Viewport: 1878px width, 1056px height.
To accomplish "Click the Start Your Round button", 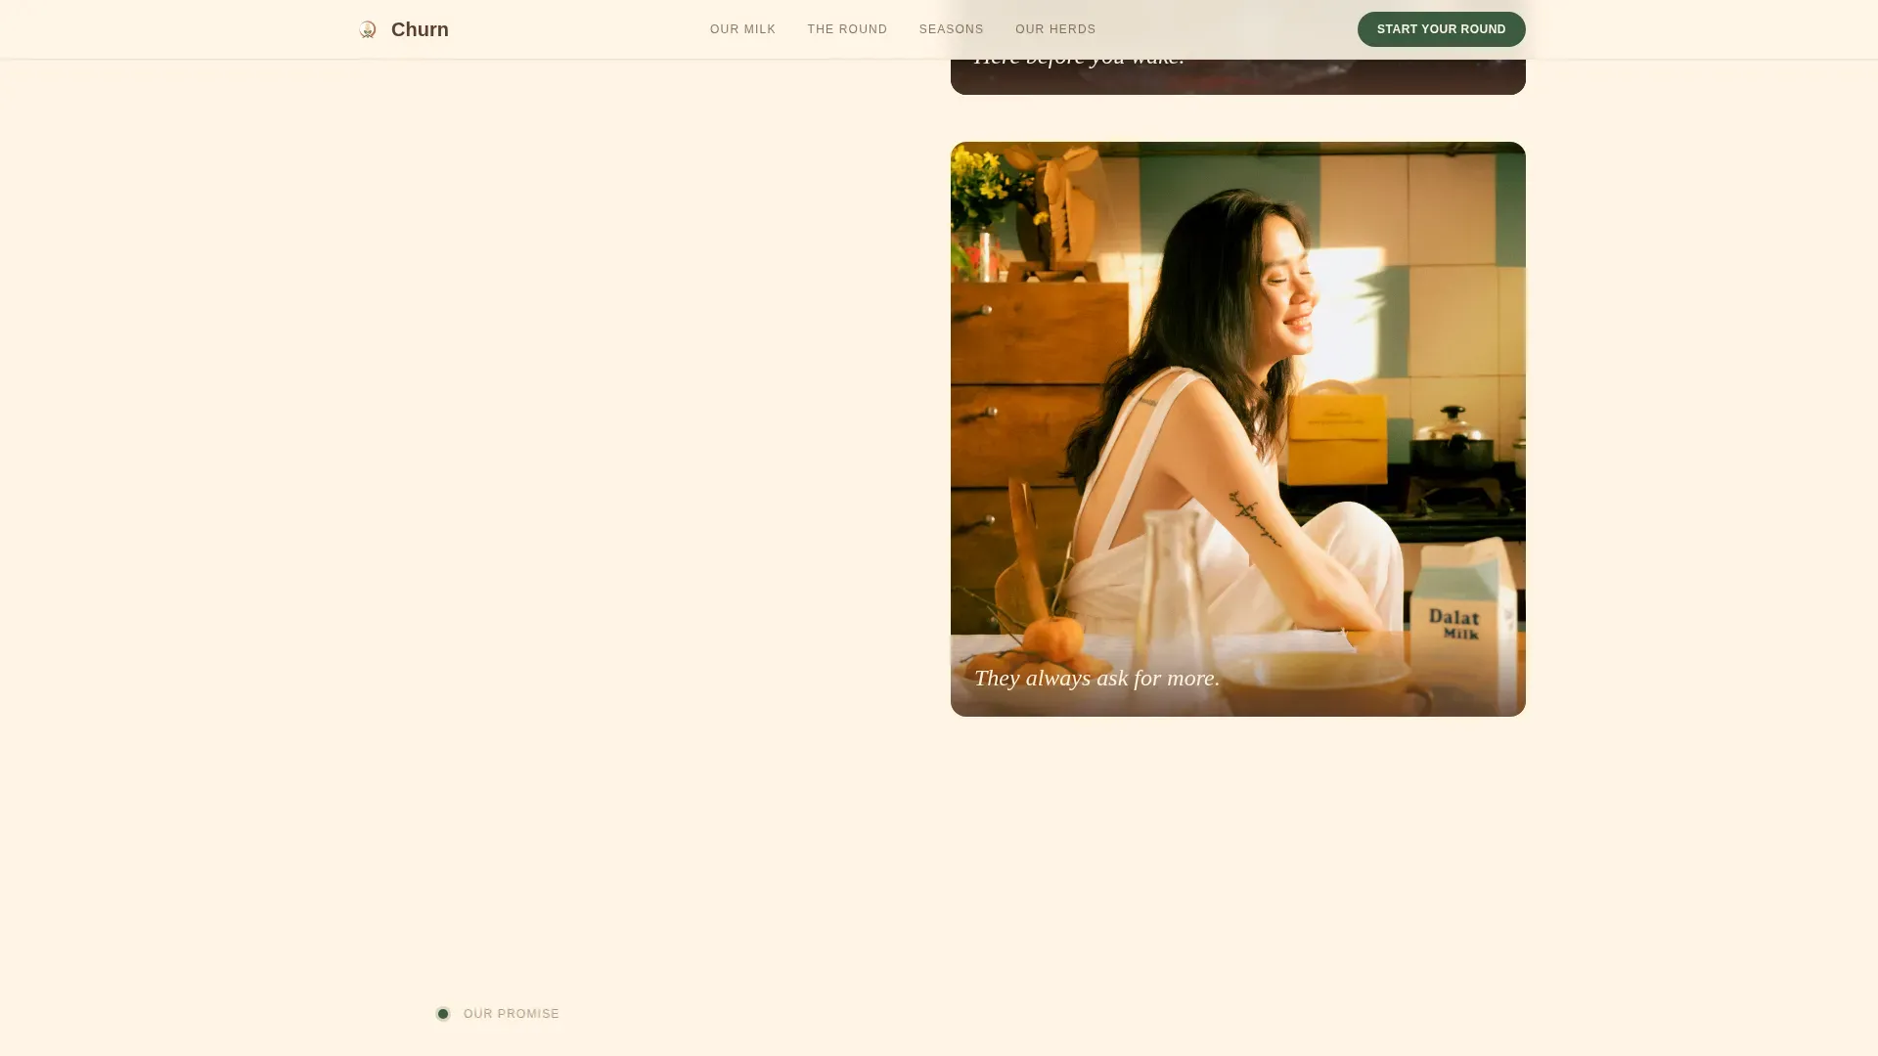I will 1441,29.
